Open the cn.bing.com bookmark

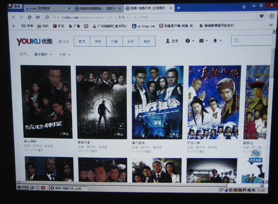point(143,26)
